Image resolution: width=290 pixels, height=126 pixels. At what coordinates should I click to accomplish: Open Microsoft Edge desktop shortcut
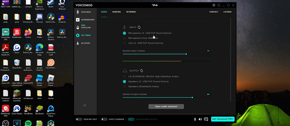click(39, 50)
